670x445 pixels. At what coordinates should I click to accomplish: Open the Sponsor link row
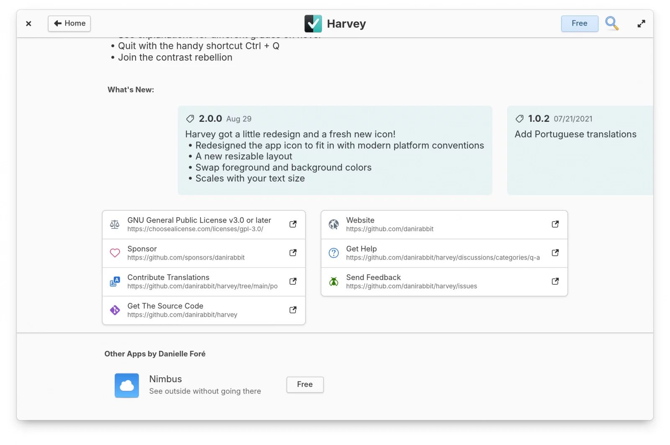pos(204,253)
